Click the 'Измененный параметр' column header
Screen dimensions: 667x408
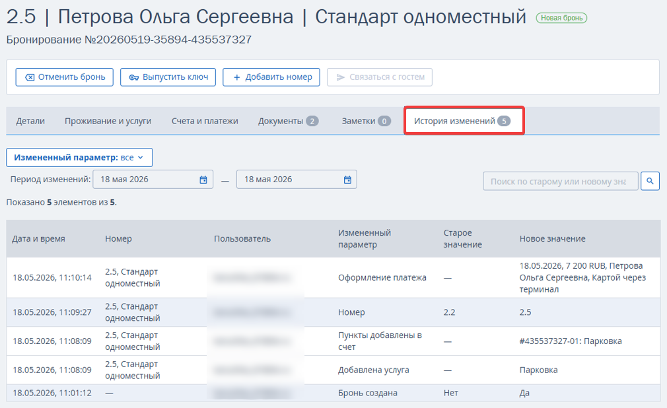[x=365, y=239]
